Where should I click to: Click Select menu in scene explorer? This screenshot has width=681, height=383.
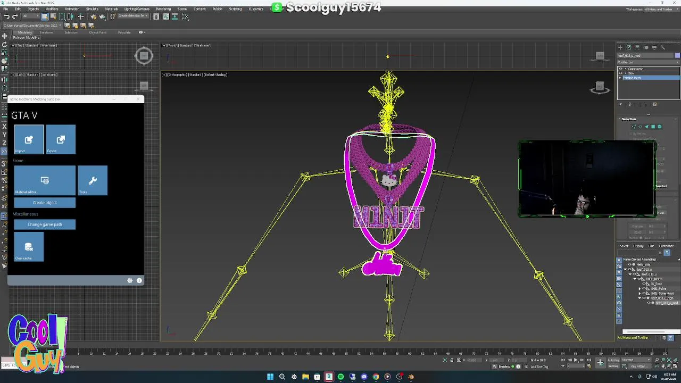pyautogui.click(x=624, y=246)
